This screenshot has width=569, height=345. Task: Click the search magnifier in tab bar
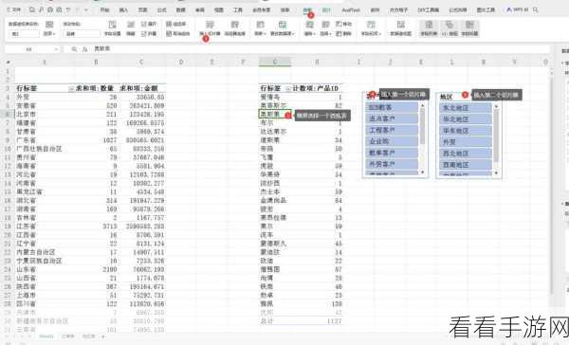pyautogui.click(x=536, y=9)
